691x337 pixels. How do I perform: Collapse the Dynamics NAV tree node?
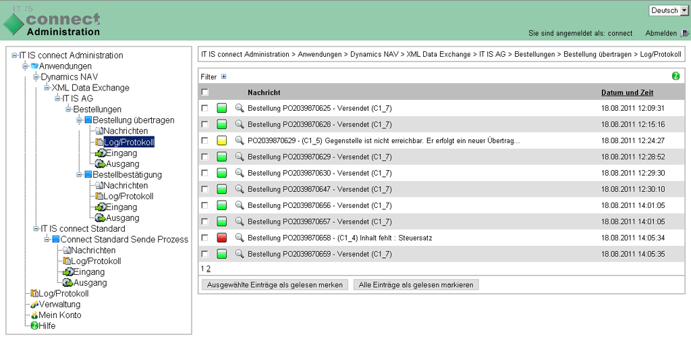pyautogui.click(x=36, y=77)
